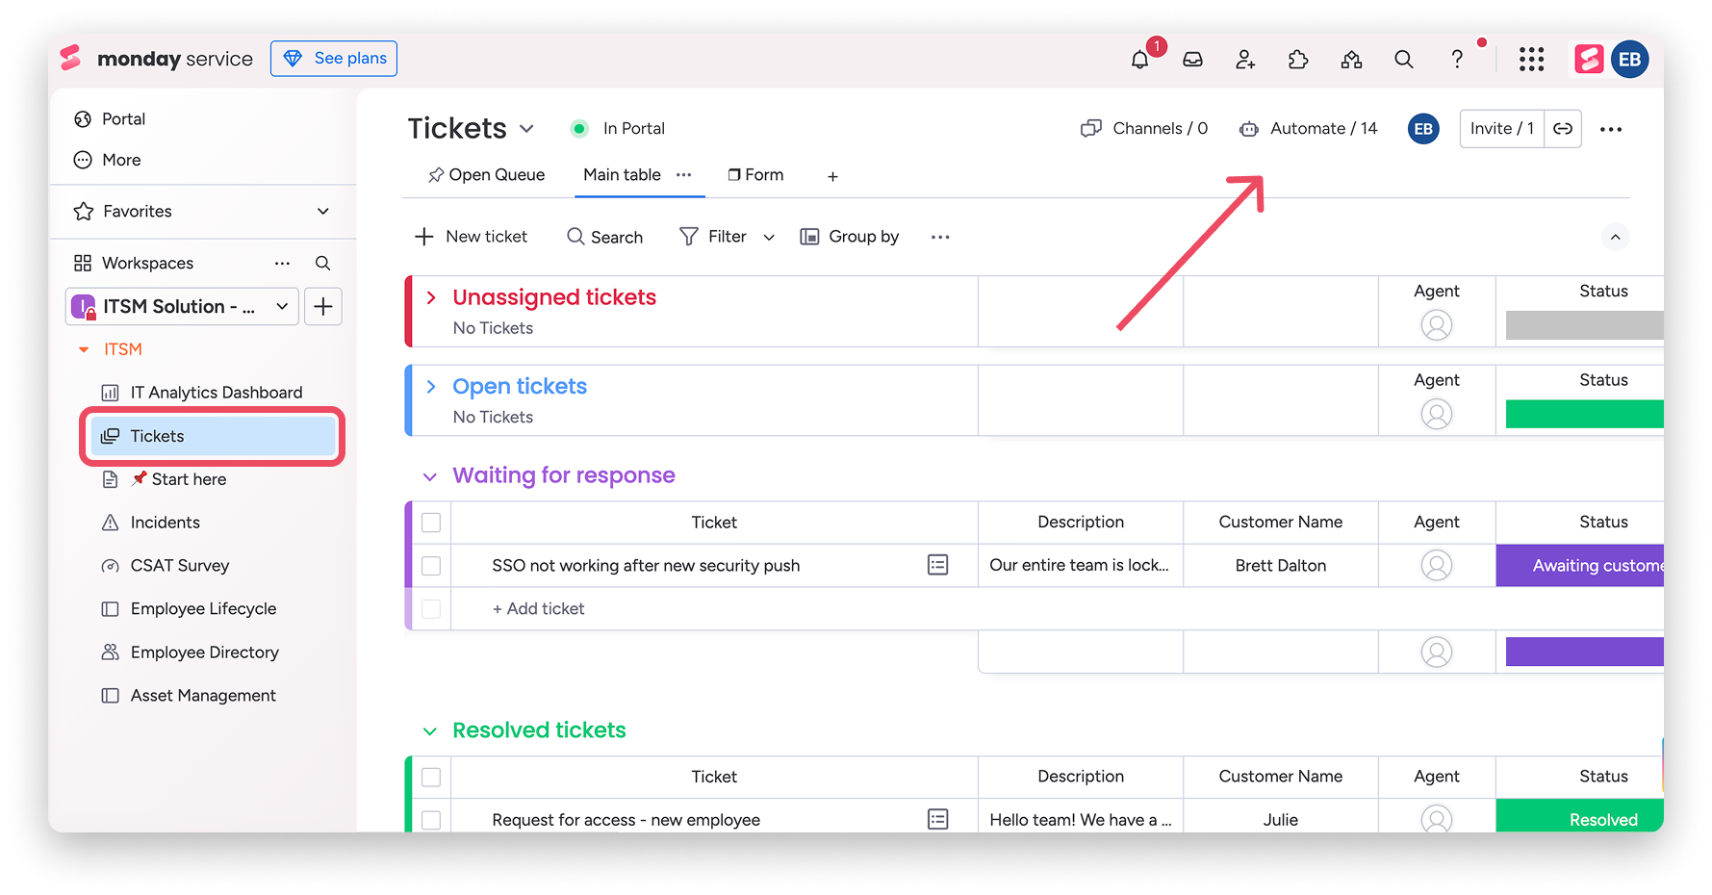Click Invite / 1 button
The image size is (1712, 895).
[x=1502, y=128]
